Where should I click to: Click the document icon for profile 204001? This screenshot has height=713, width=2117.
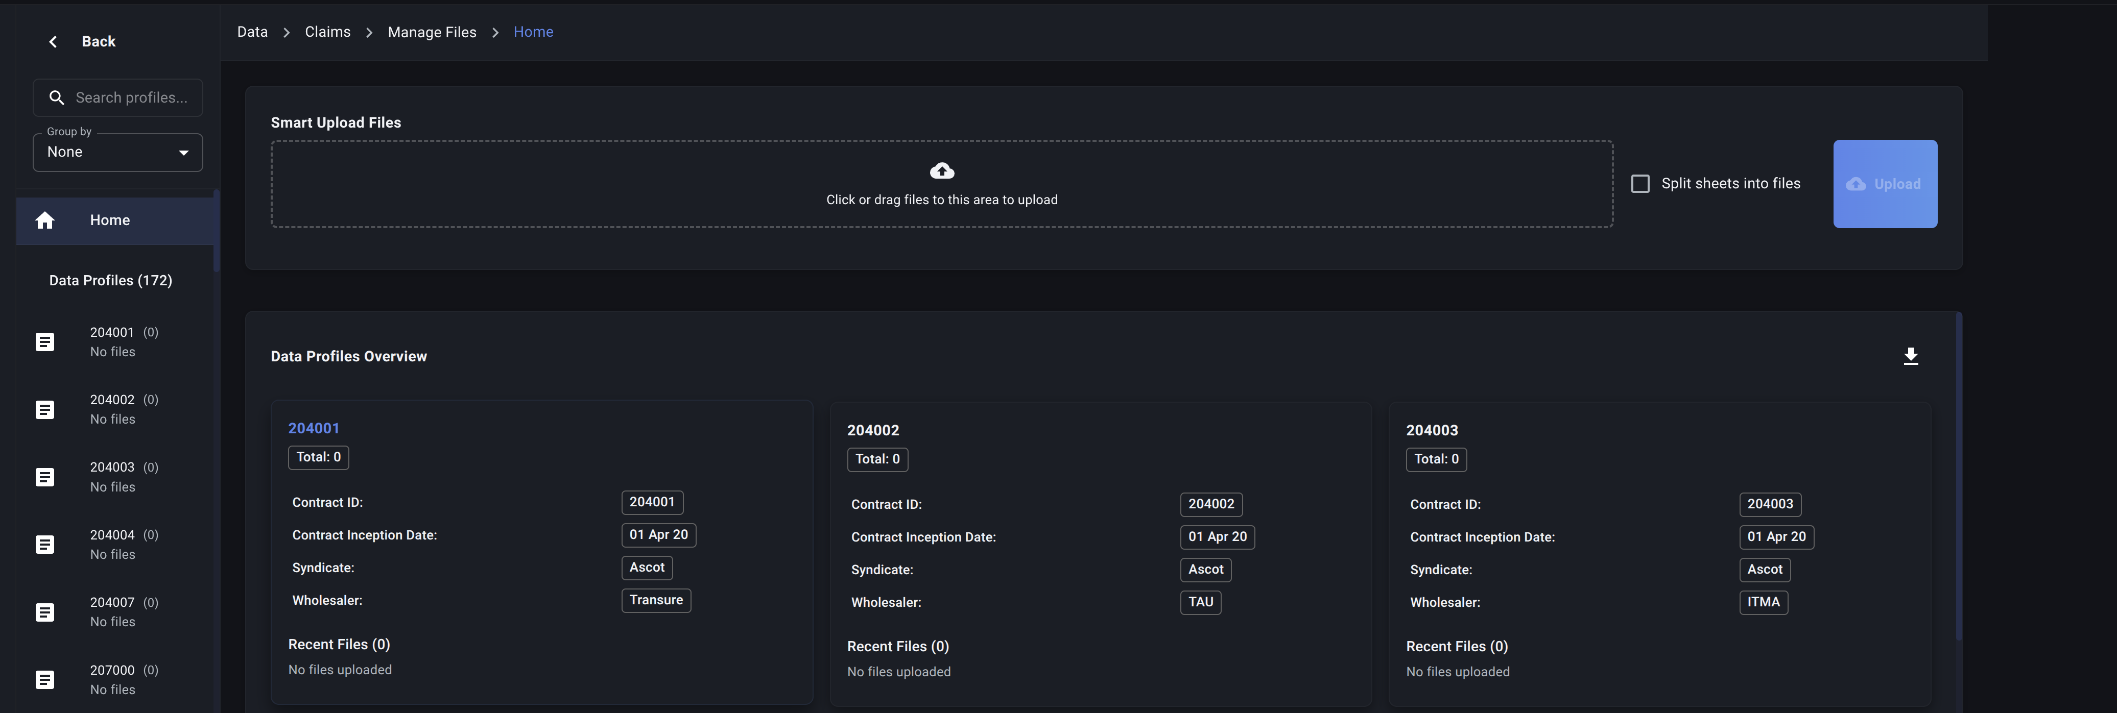pos(45,342)
